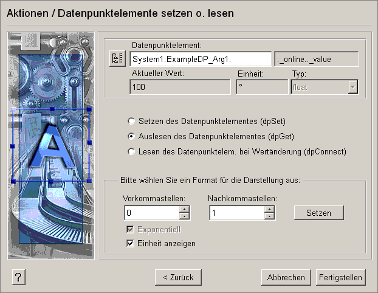Viewport: 378px width, 293px height.
Task: Click the Nachkommastellen number field
Action: point(236,213)
